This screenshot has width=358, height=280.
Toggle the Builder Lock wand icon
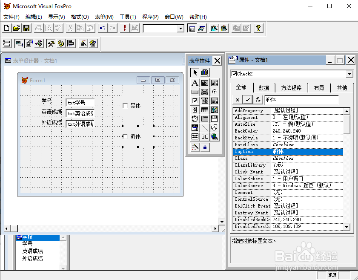click(x=195, y=147)
